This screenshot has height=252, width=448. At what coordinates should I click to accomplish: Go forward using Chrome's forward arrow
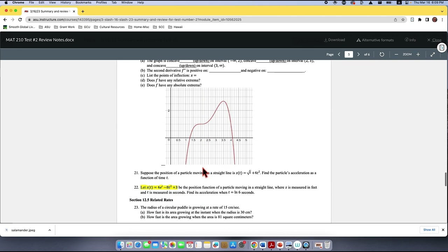(13, 20)
